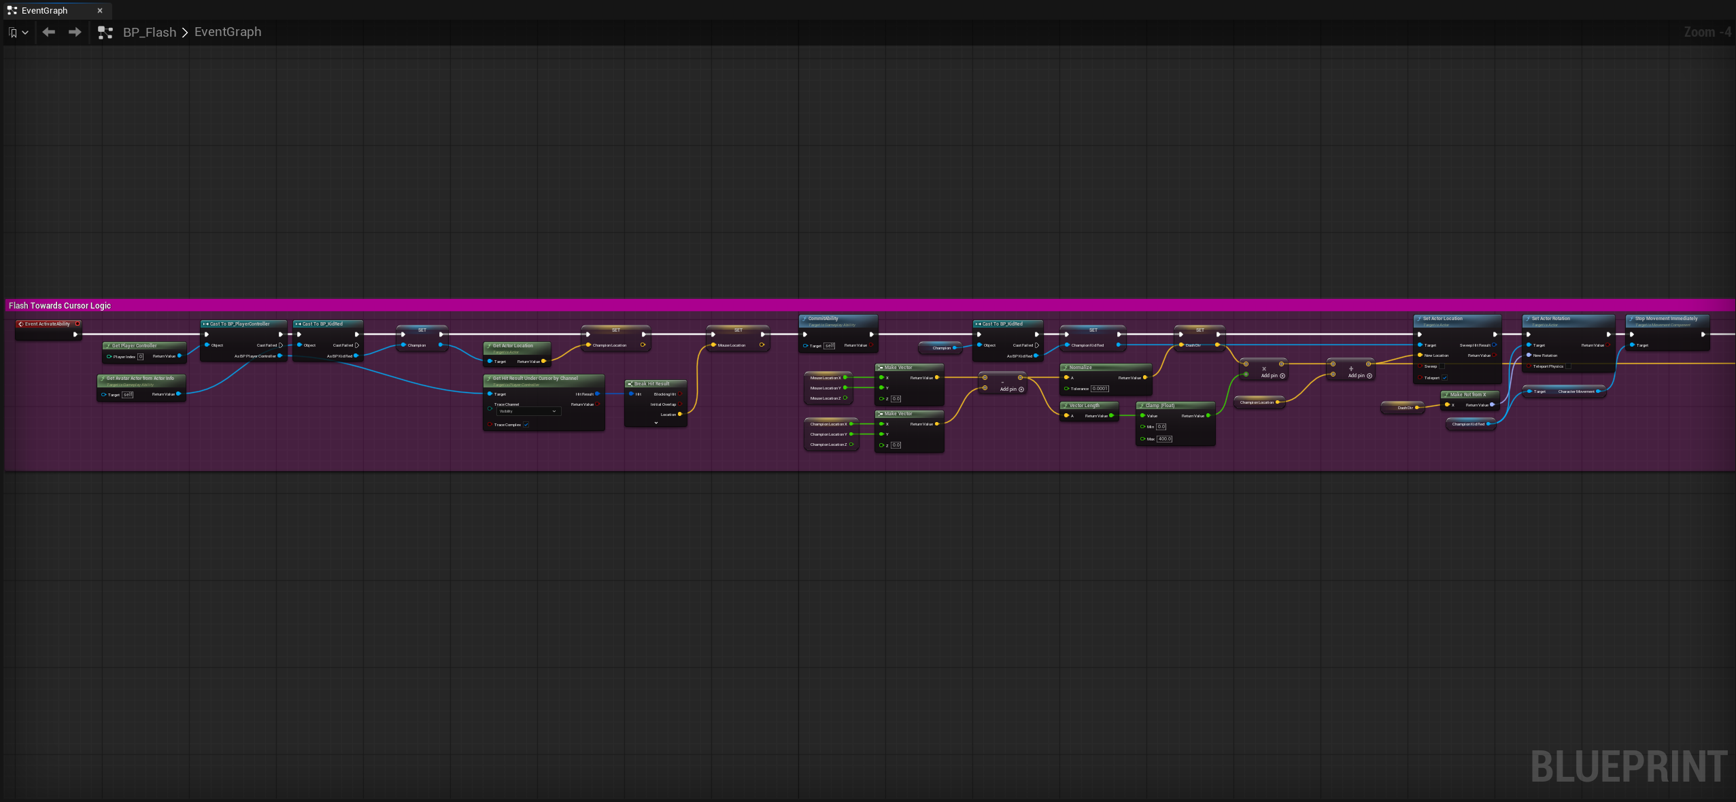Go back with the left arrow button
Viewport: 1736px width, 802px height.
[48, 32]
